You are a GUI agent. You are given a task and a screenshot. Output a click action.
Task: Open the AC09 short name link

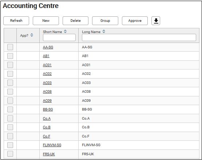tap(47, 100)
